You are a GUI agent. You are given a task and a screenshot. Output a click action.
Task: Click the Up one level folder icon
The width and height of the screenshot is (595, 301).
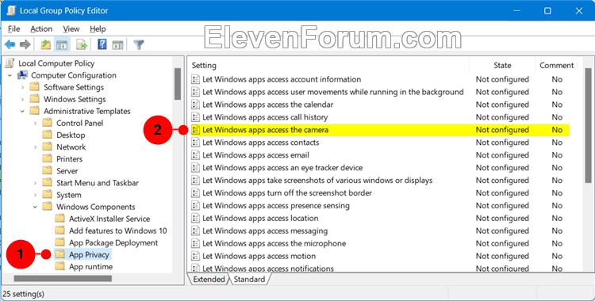46,44
